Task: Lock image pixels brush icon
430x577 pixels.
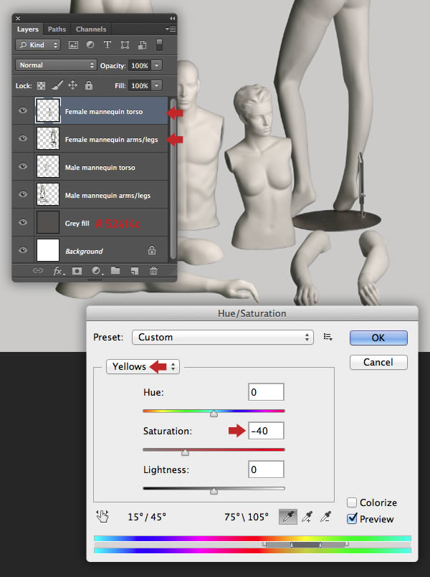Action: (x=57, y=85)
